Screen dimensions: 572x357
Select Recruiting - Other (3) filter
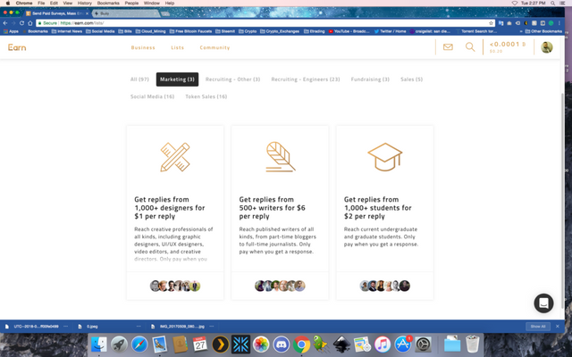pyautogui.click(x=232, y=79)
